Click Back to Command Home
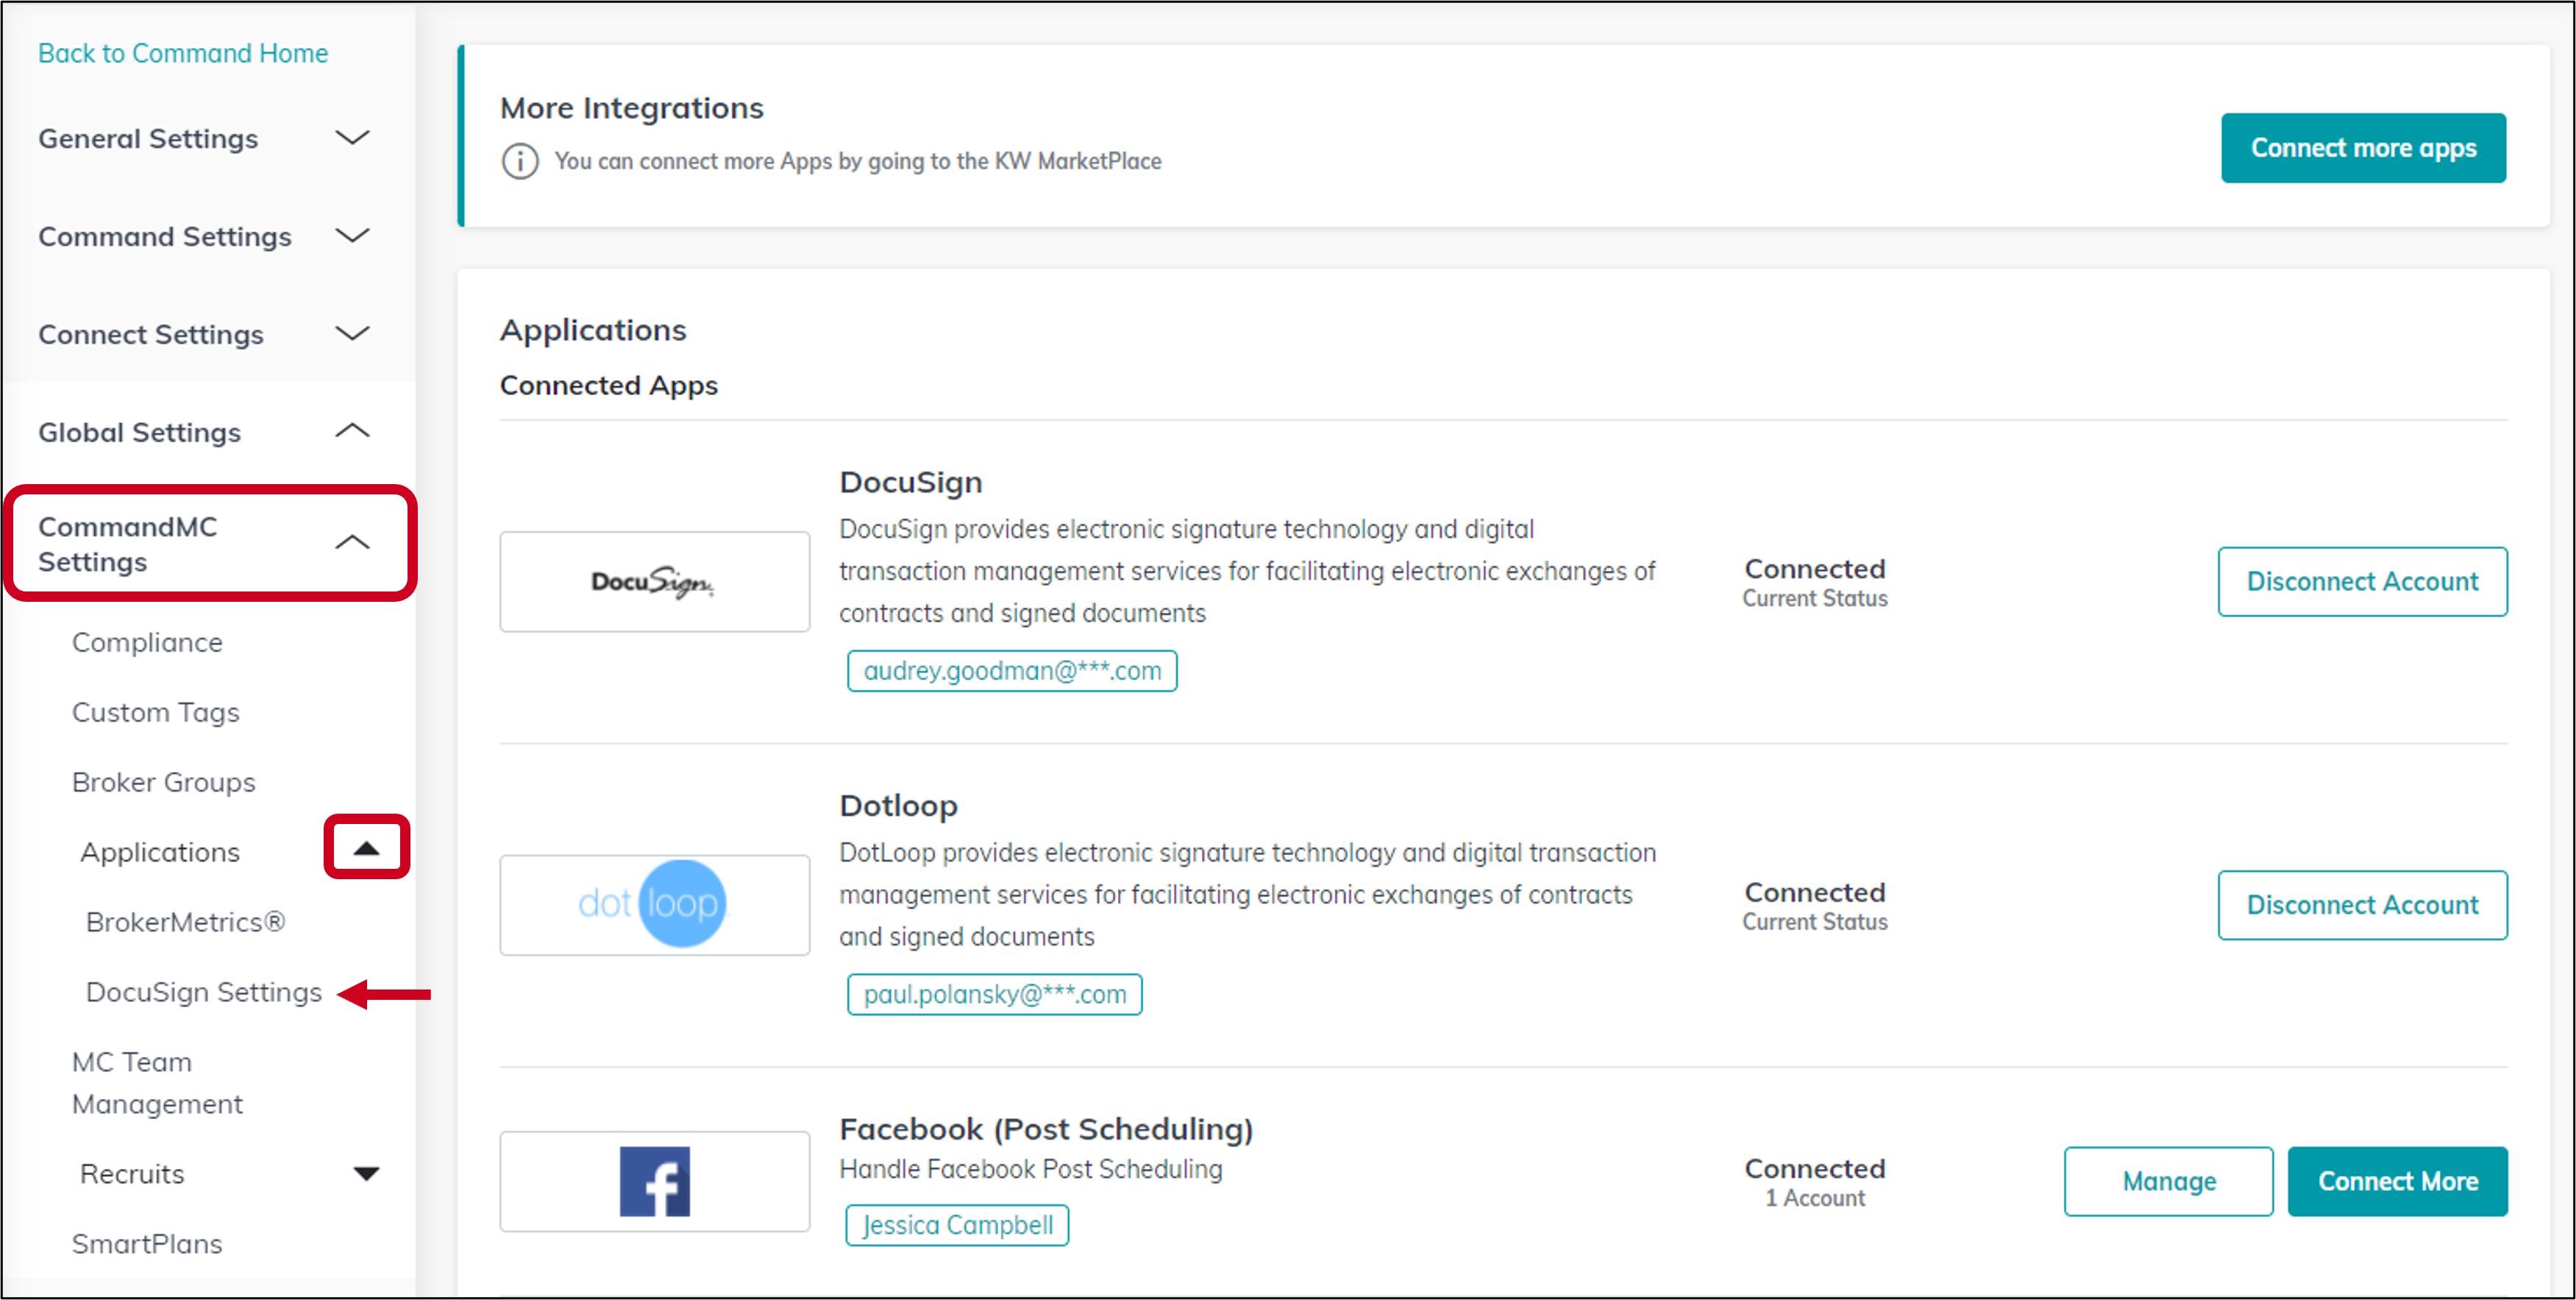 (183, 52)
